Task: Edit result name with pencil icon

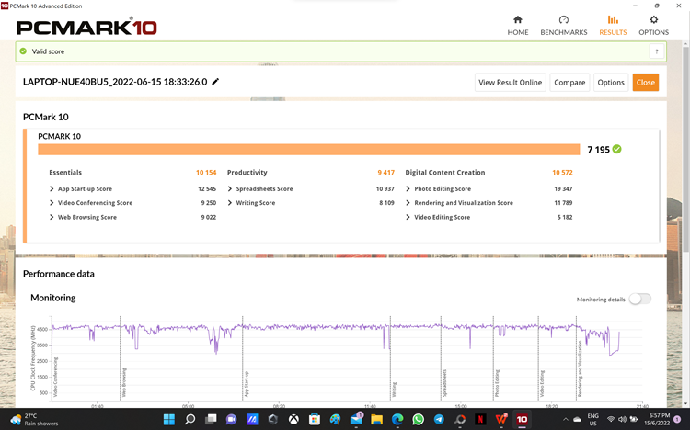Action: click(215, 82)
